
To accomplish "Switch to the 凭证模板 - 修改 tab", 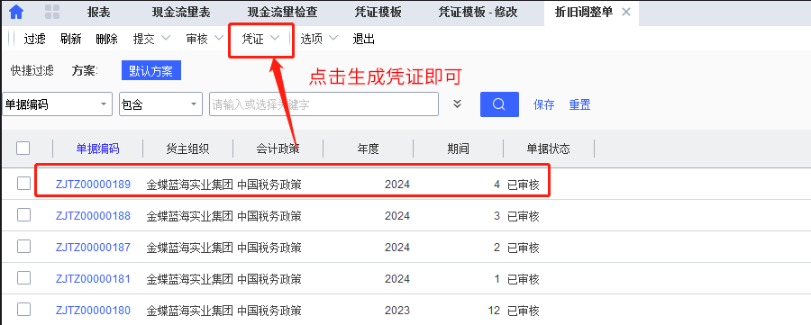I will point(478,13).
